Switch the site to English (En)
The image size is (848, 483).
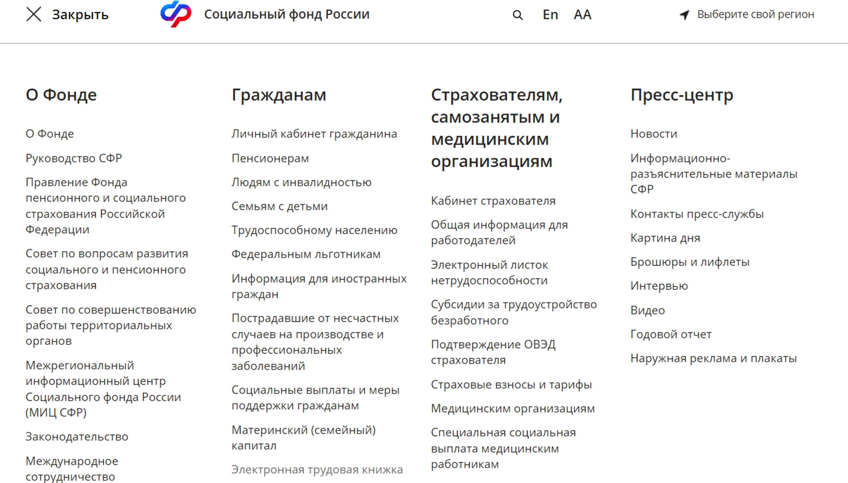pos(550,15)
